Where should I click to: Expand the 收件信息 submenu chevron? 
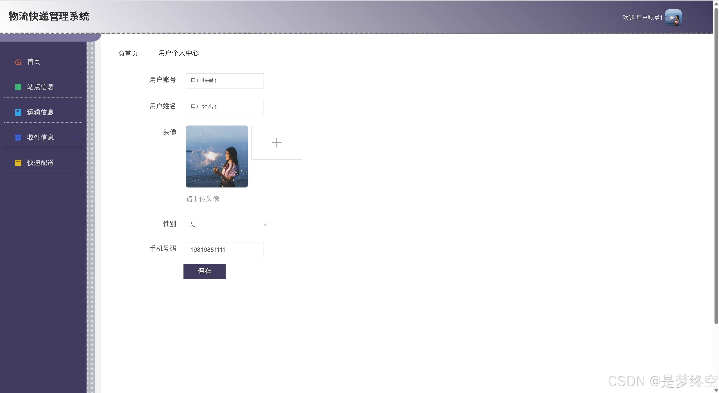[76, 137]
